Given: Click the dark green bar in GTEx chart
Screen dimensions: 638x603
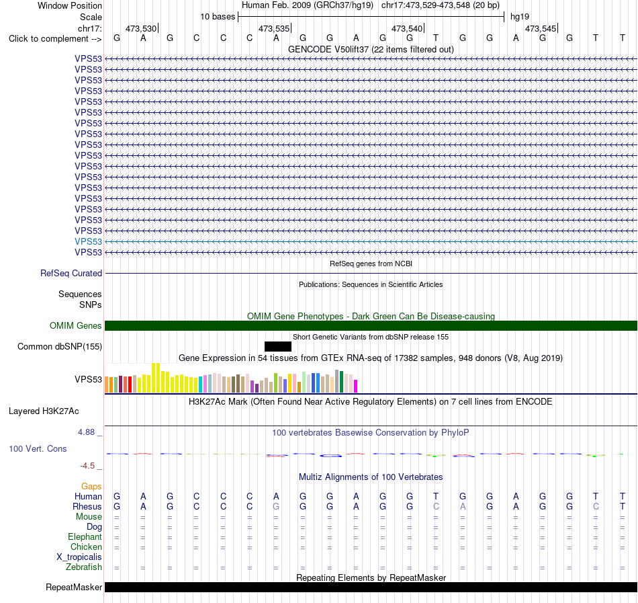Looking at the screenshot, I should click(341, 382).
